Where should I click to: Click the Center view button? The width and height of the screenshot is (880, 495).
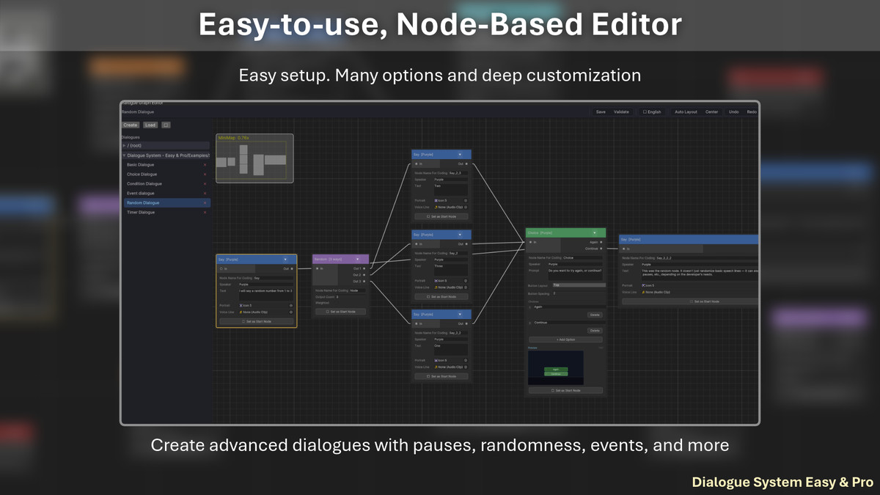click(x=712, y=112)
